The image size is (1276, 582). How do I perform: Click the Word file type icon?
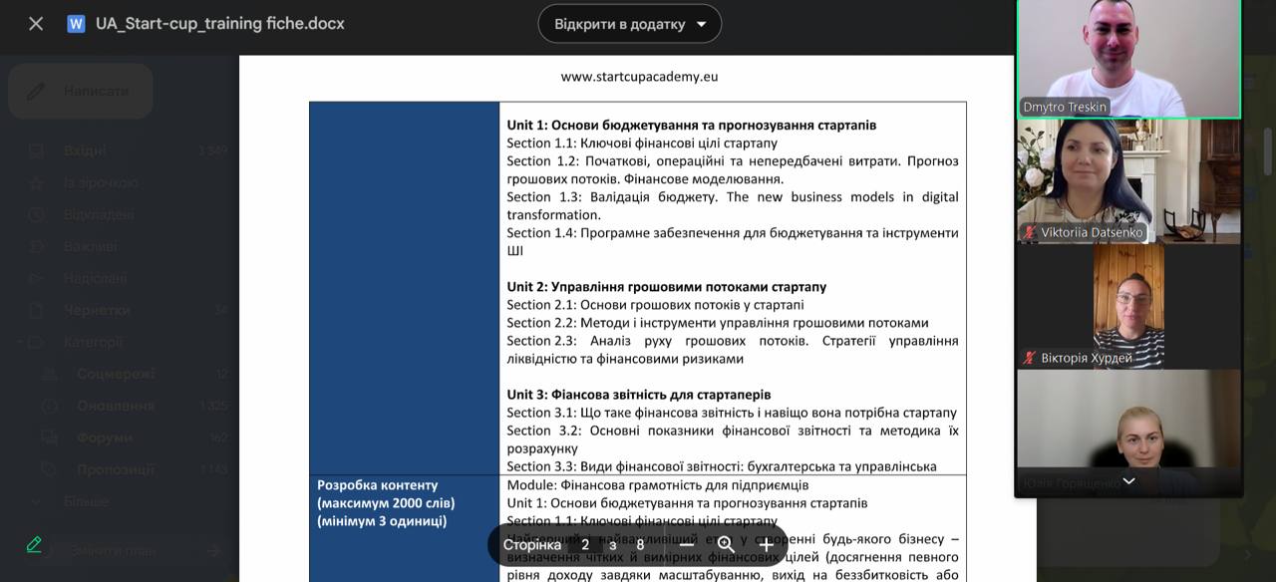[76, 23]
